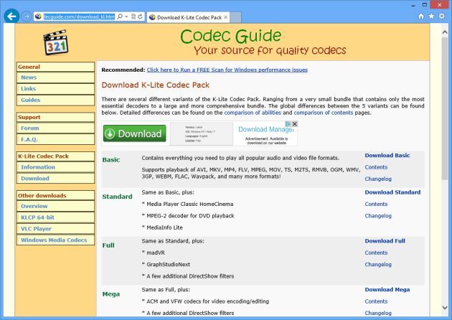Open Changelog link for Basic variant
452x320 pixels.
coord(378,179)
